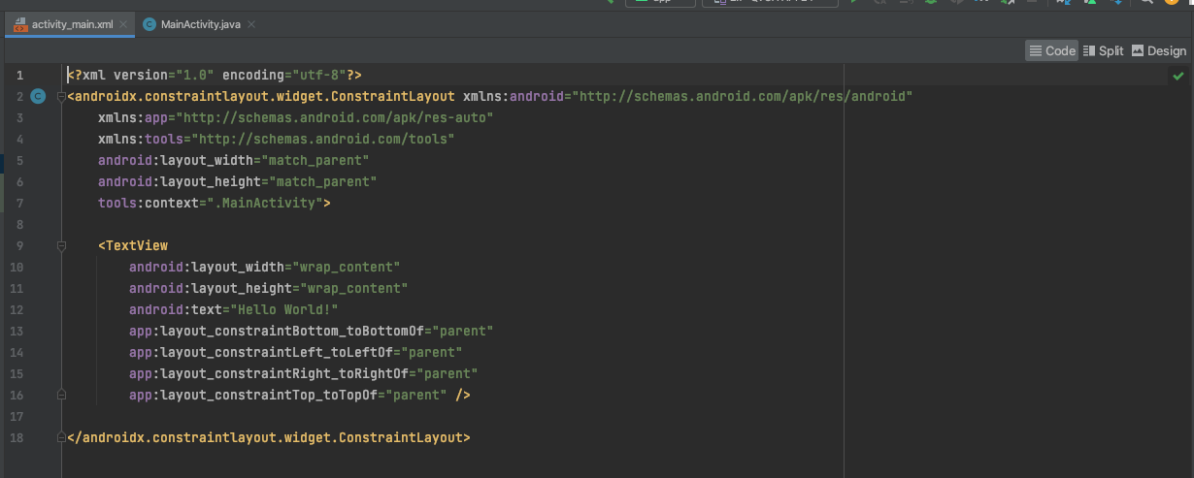Click the activity_main.xml file type icon
The image size is (1194, 478).
click(20, 23)
